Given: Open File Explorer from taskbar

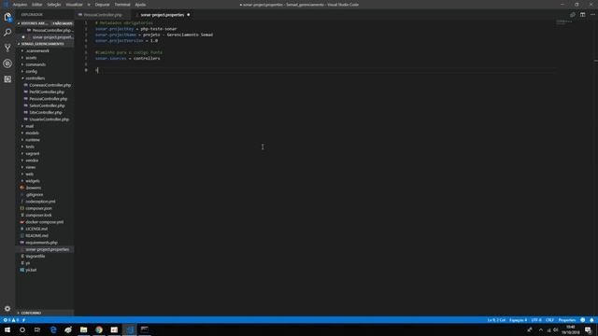Looking at the screenshot, I should click(83, 329).
